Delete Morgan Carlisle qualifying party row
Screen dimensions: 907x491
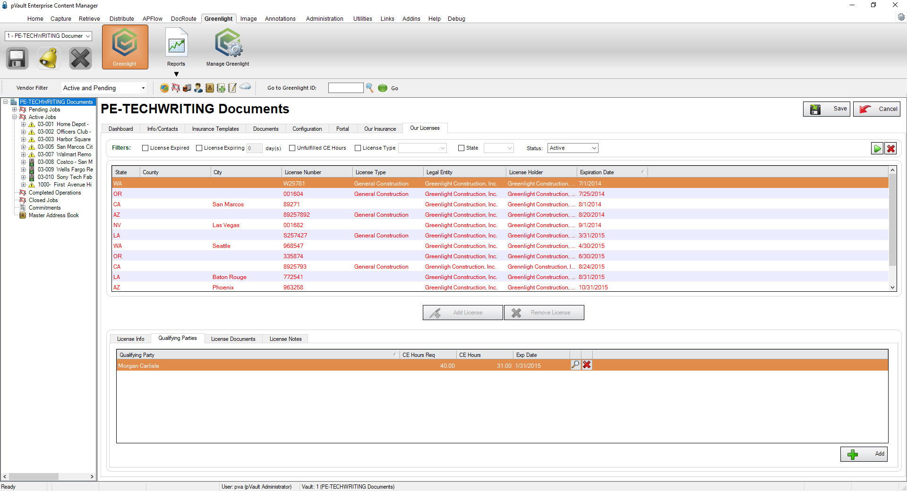[587, 365]
